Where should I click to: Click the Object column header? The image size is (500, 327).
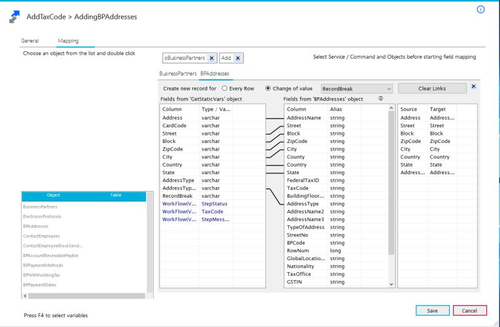[53, 195]
